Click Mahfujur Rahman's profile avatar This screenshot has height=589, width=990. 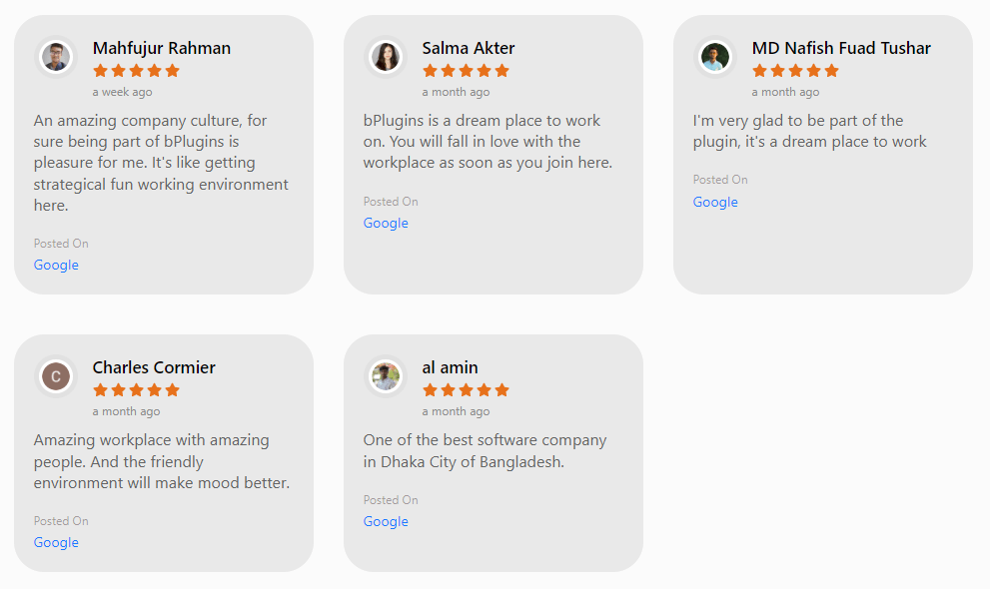click(56, 57)
